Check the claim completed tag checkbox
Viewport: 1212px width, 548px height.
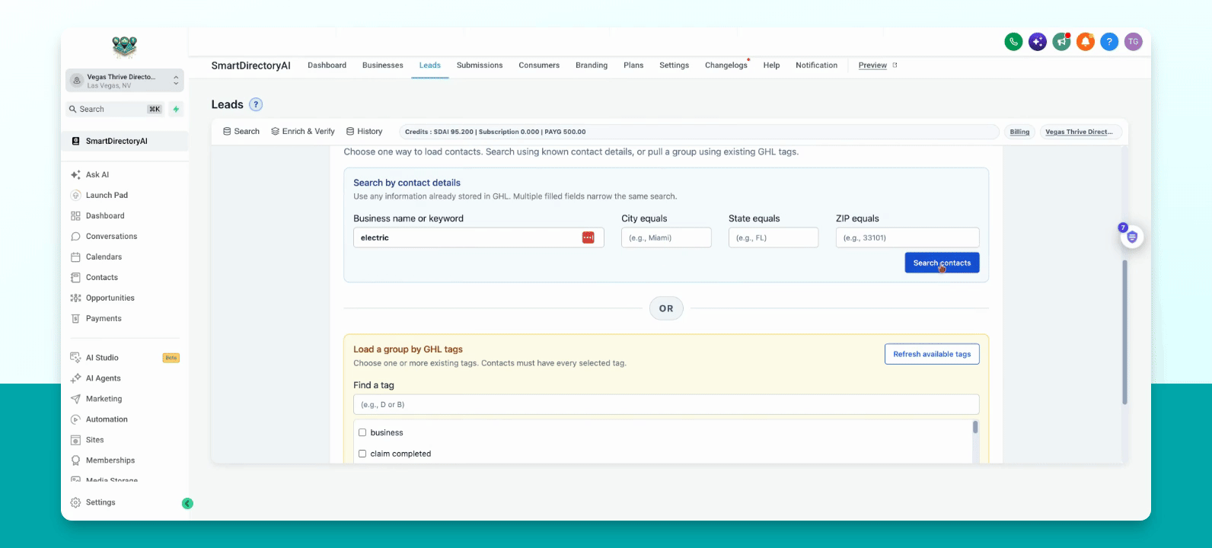pos(362,454)
